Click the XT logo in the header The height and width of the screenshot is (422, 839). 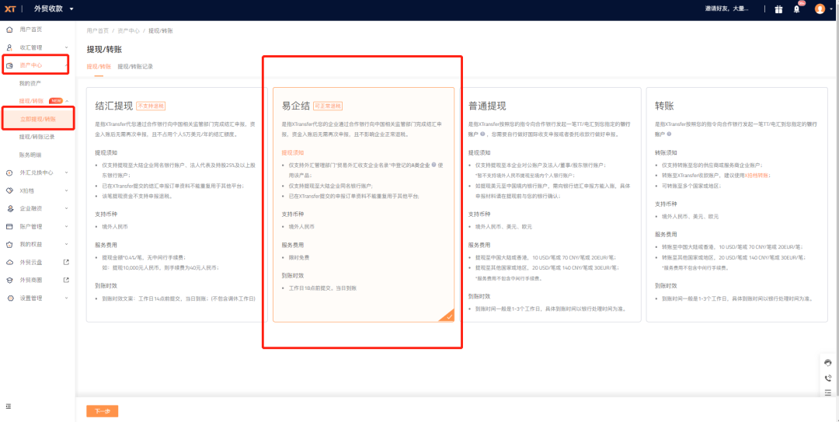point(9,9)
